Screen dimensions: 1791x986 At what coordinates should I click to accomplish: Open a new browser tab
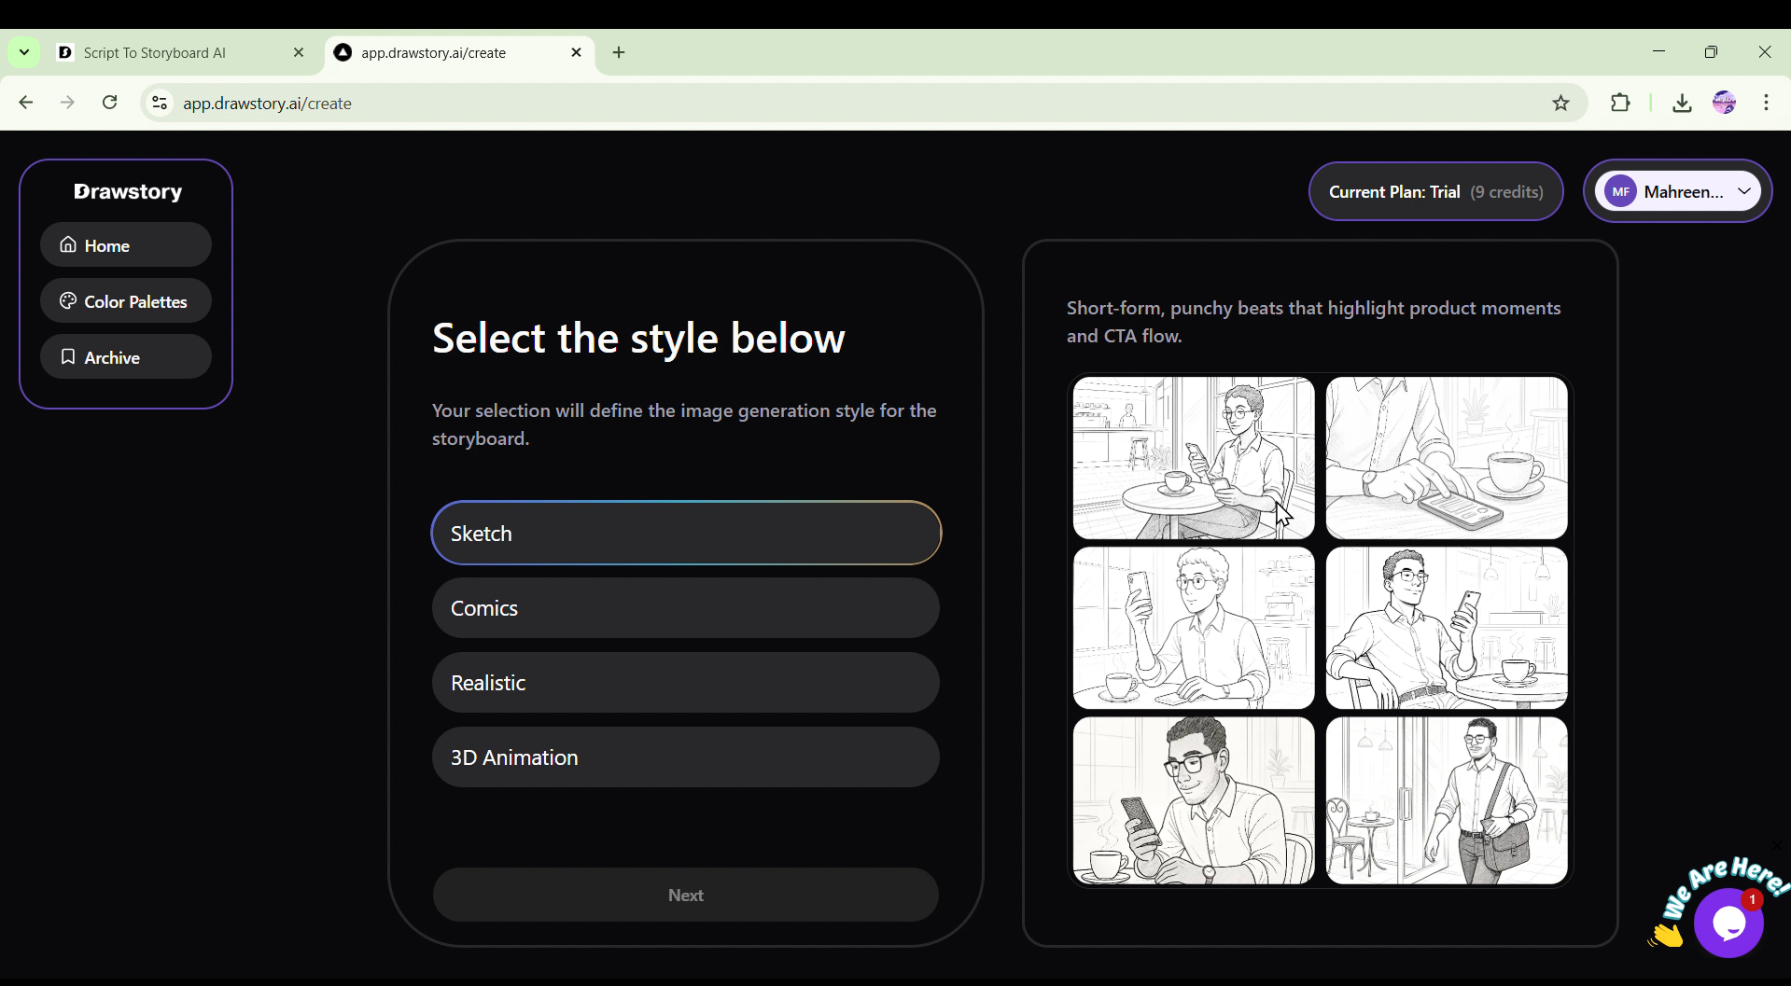pyautogui.click(x=619, y=53)
